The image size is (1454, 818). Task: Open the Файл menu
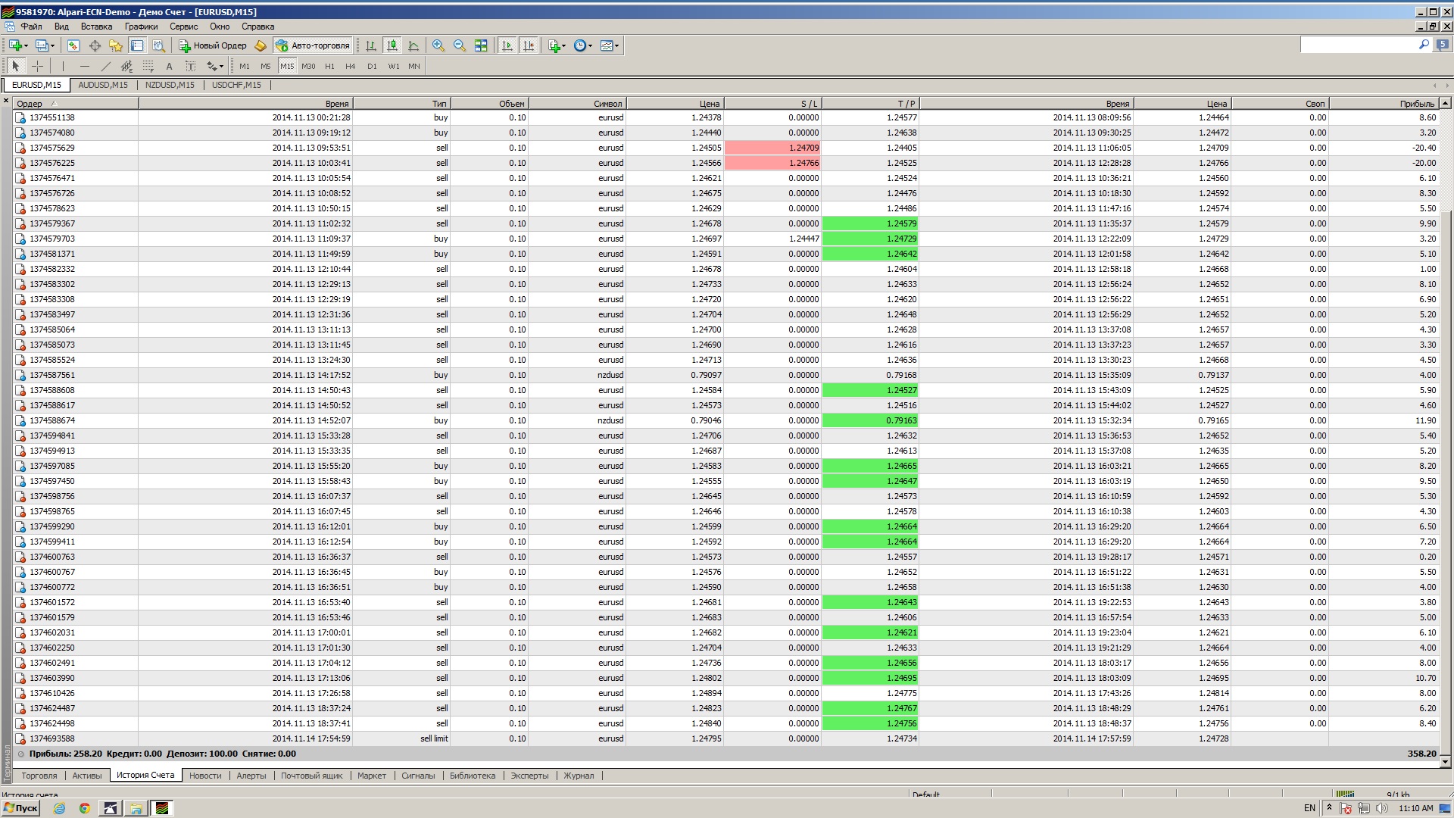point(32,27)
